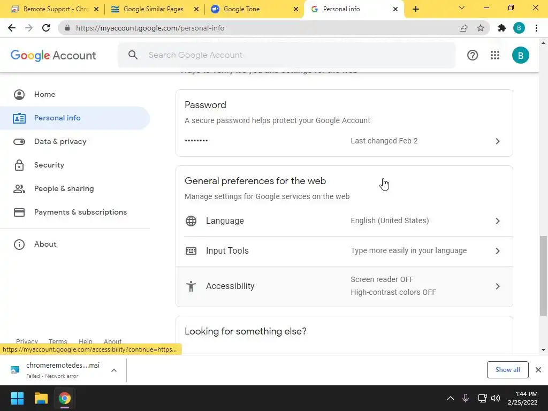The height and width of the screenshot is (411, 548).
Task: Close the Google Tone tab
Action: coord(296,9)
